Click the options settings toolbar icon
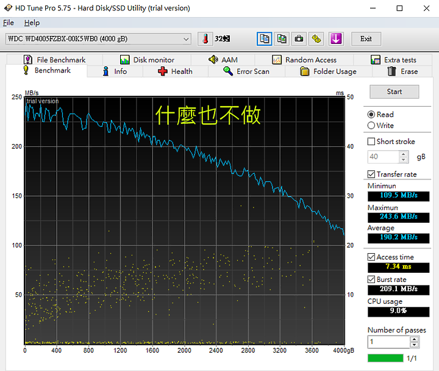This screenshot has height=371, width=439. pos(316,39)
